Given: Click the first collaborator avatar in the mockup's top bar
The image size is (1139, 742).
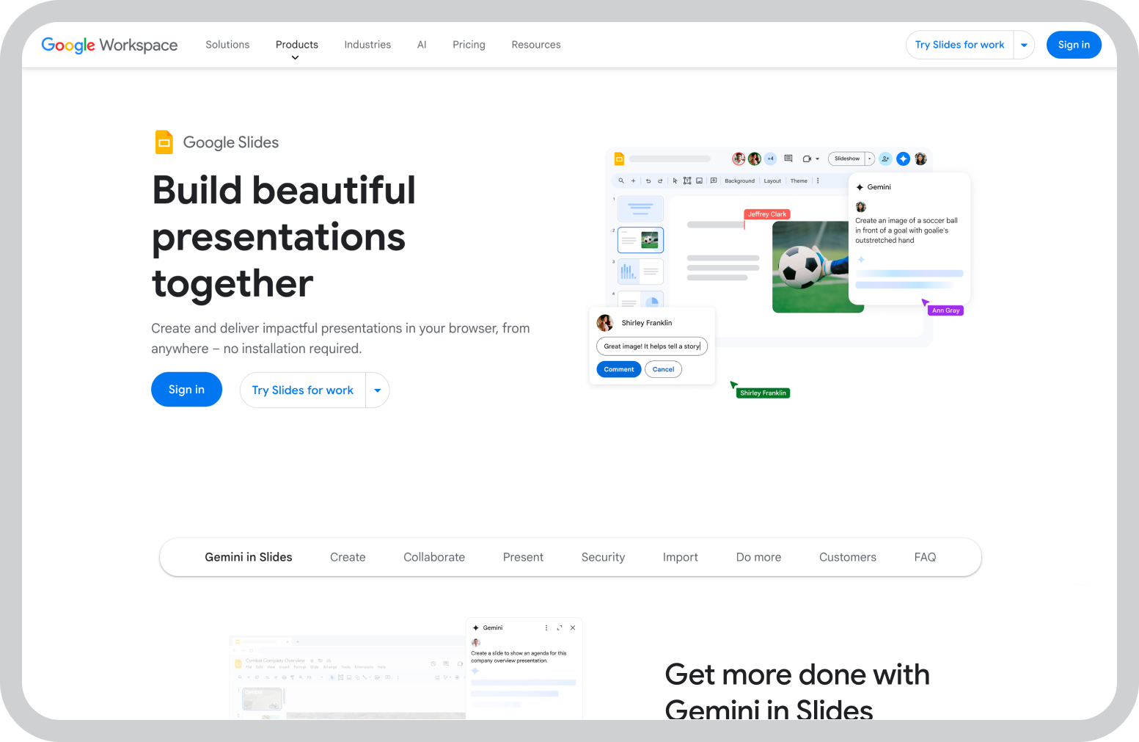Looking at the screenshot, I should pyautogui.click(x=739, y=159).
